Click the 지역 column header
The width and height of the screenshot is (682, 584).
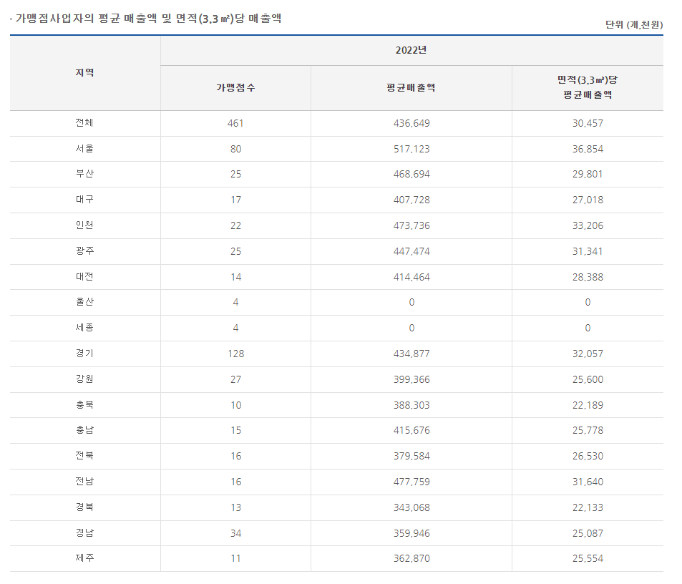[84, 73]
